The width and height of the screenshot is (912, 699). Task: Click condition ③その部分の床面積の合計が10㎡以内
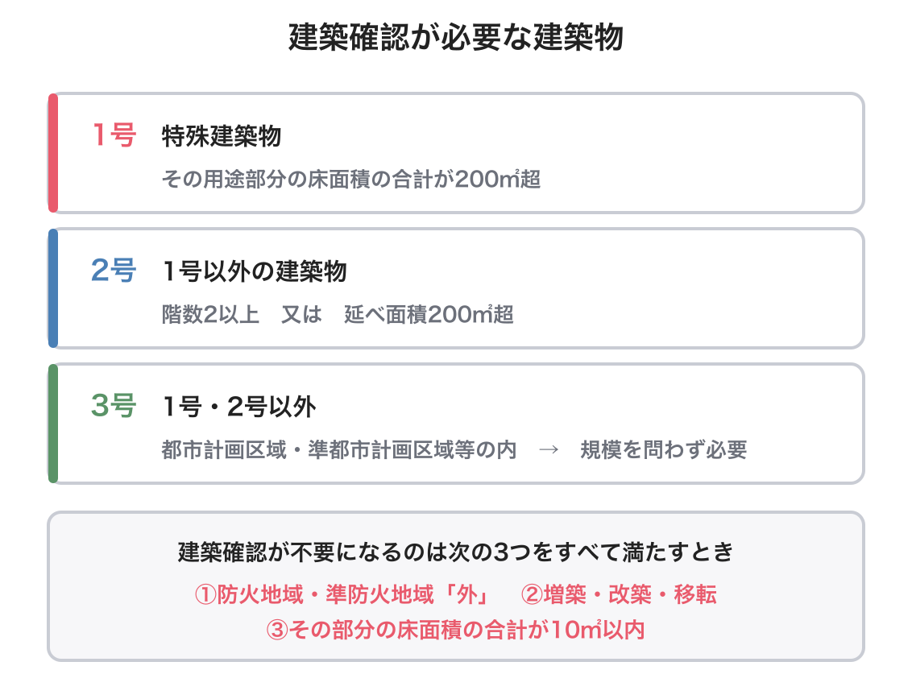(x=455, y=630)
